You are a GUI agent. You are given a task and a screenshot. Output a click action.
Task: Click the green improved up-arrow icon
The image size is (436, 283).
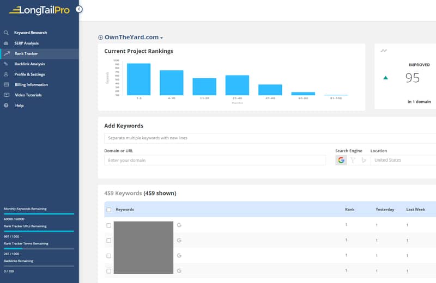click(x=385, y=78)
